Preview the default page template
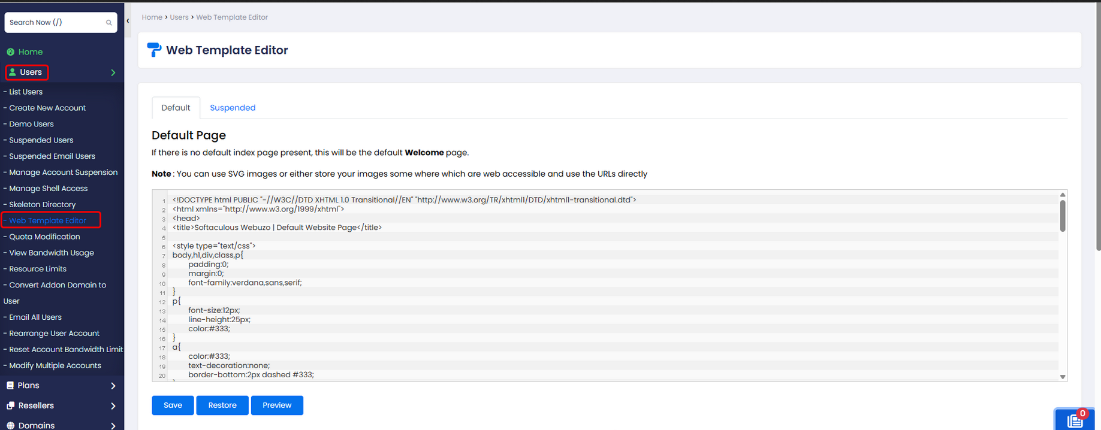1101x430 pixels. pos(277,405)
